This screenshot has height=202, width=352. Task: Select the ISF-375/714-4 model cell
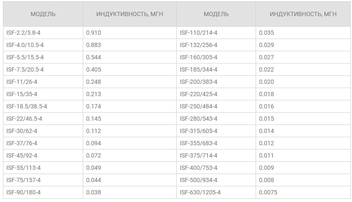216,156
